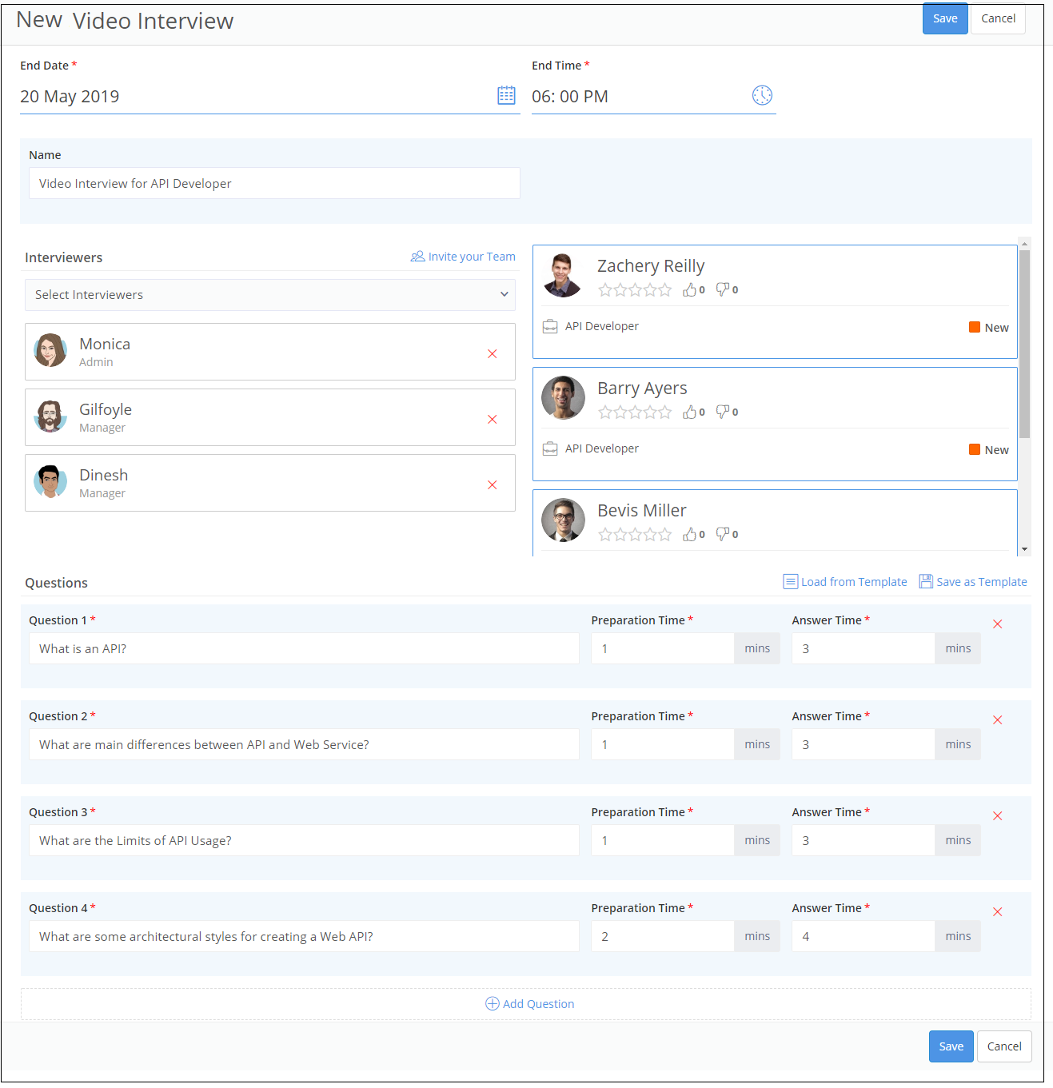Edit the video interview Name field
Screen dimensions: 1053x1088
tap(274, 183)
